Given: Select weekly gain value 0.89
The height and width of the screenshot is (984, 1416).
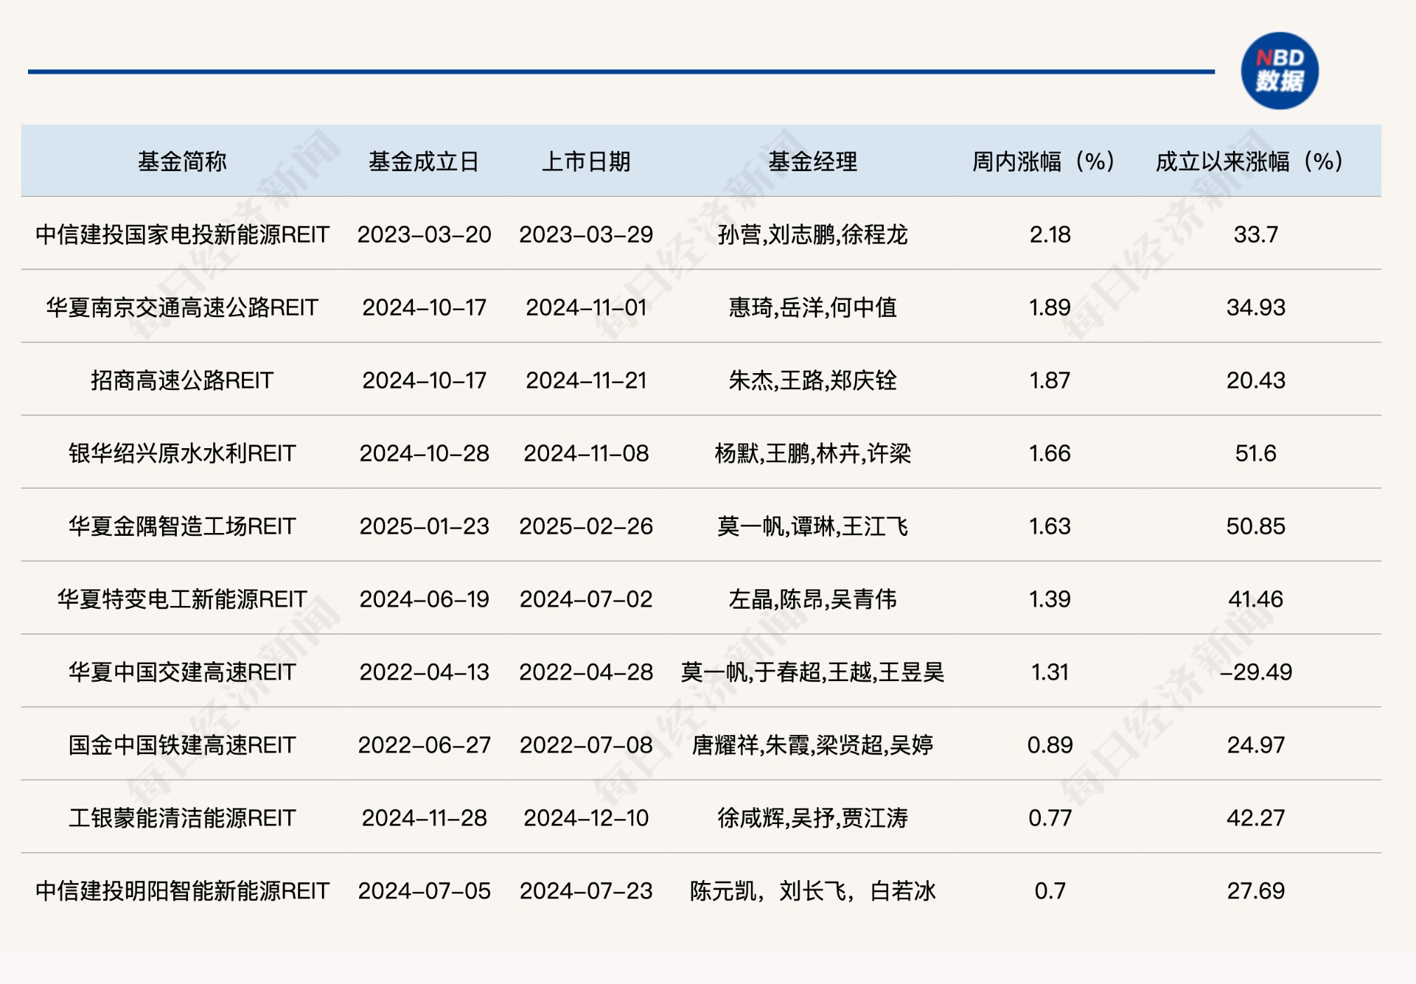Looking at the screenshot, I should (1050, 745).
